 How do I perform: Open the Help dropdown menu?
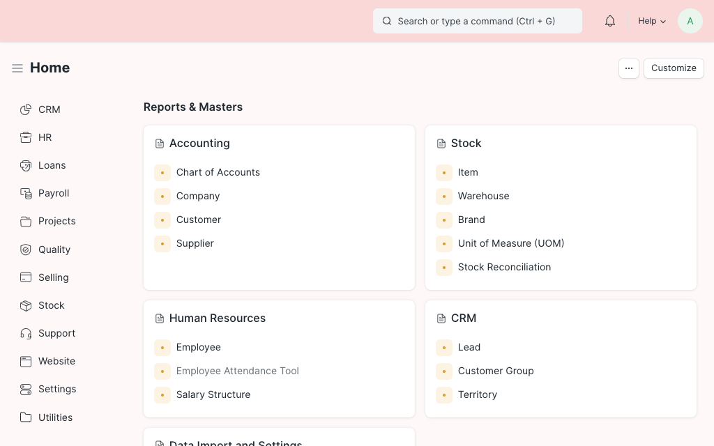pyautogui.click(x=652, y=21)
